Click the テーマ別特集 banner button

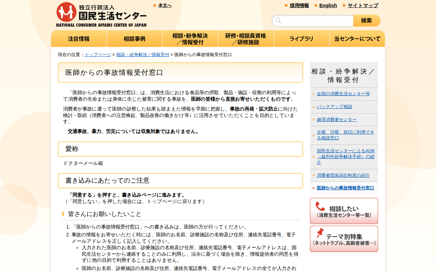[344, 239]
